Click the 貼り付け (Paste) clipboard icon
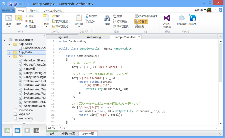225x138 pixels. 79,18
